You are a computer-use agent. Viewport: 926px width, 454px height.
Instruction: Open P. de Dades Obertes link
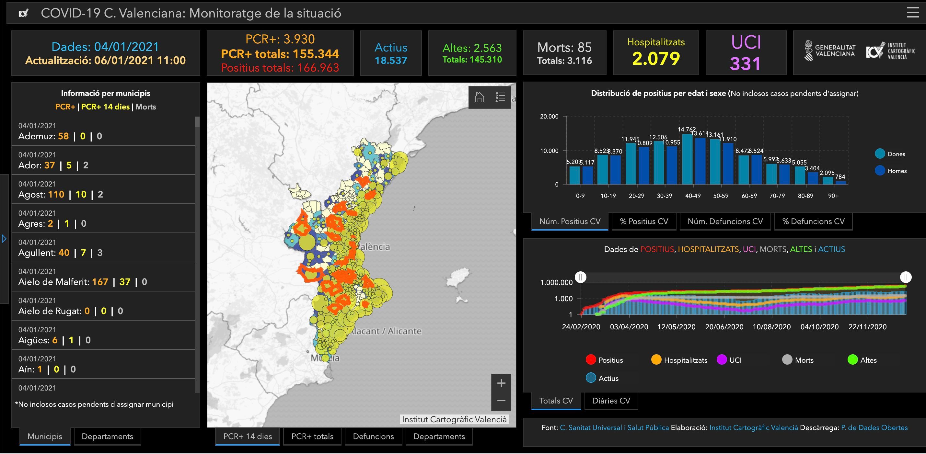pyautogui.click(x=874, y=427)
